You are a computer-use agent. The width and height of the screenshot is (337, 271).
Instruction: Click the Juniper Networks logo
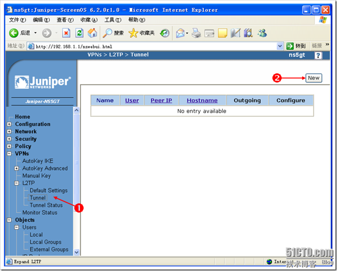coord(42,82)
